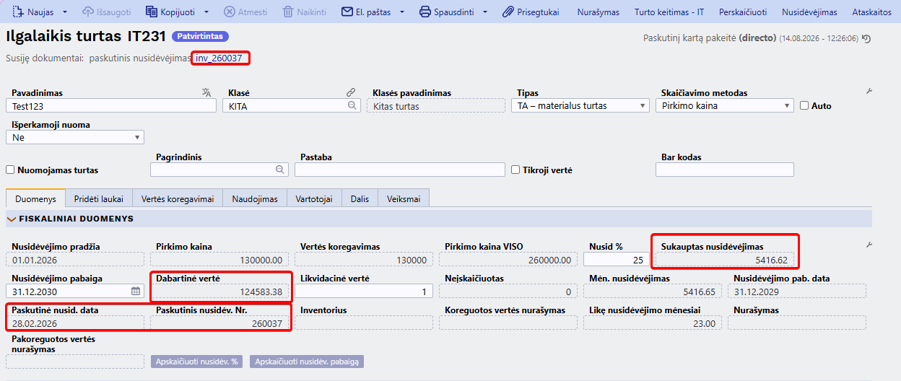Open the Ataskaitos menu
901x381 pixels.
[x=871, y=12]
